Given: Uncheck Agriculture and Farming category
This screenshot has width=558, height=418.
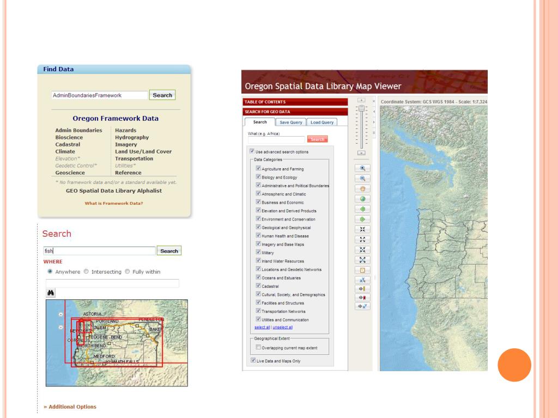Looking at the screenshot, I should point(258,168).
